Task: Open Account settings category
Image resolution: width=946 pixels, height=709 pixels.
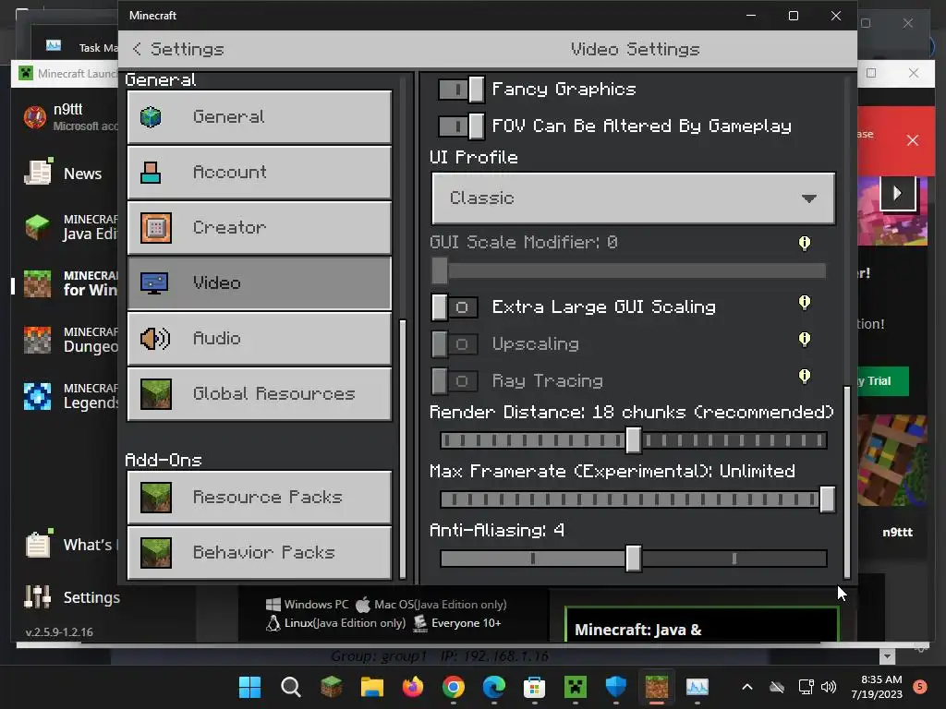Action: click(260, 173)
